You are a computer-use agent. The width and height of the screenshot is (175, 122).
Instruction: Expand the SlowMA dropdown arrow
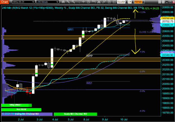click(127, 2)
